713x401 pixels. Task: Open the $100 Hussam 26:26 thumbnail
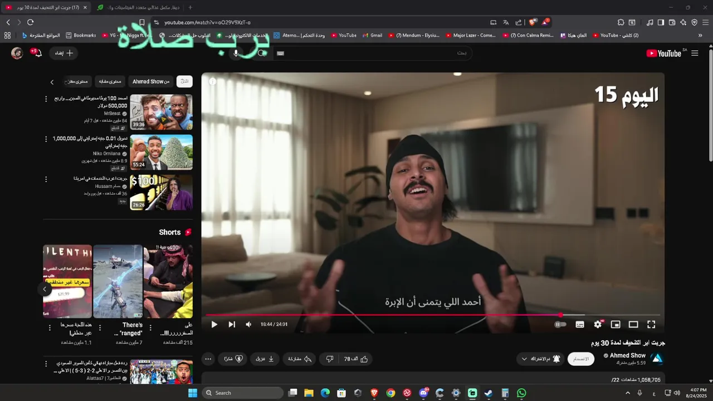click(x=162, y=192)
